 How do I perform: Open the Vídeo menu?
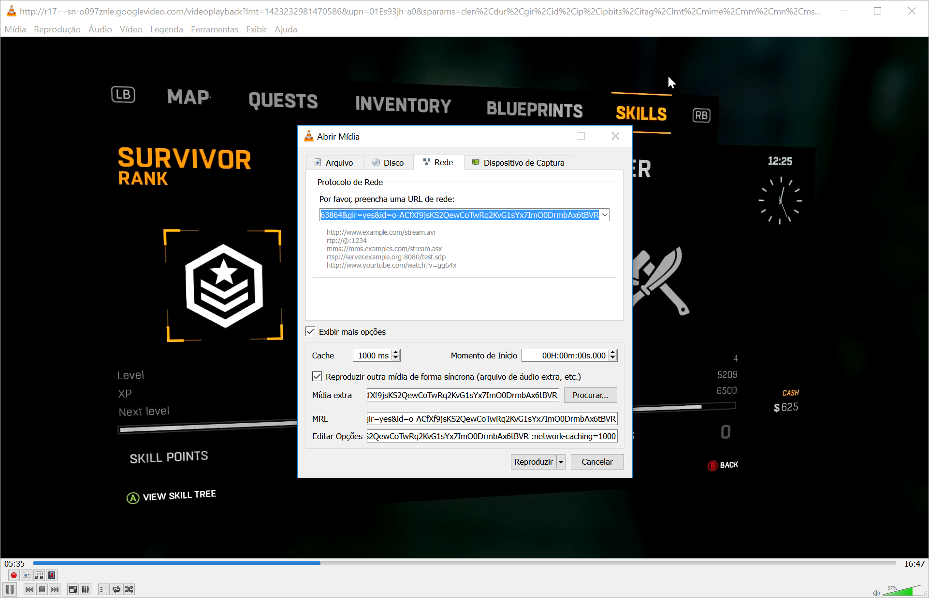[131, 29]
